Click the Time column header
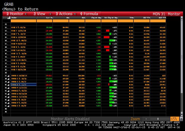 coord(125,18)
